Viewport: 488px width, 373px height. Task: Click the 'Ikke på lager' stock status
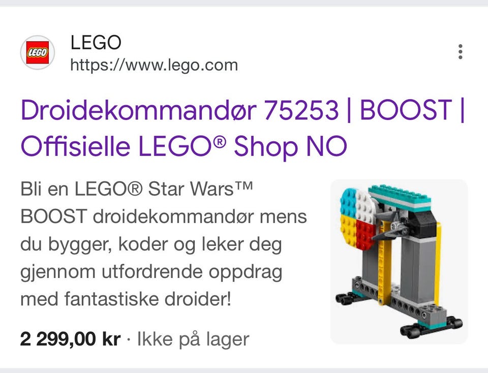pyautogui.click(x=193, y=339)
